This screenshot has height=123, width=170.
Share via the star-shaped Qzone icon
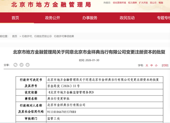click(28, 65)
